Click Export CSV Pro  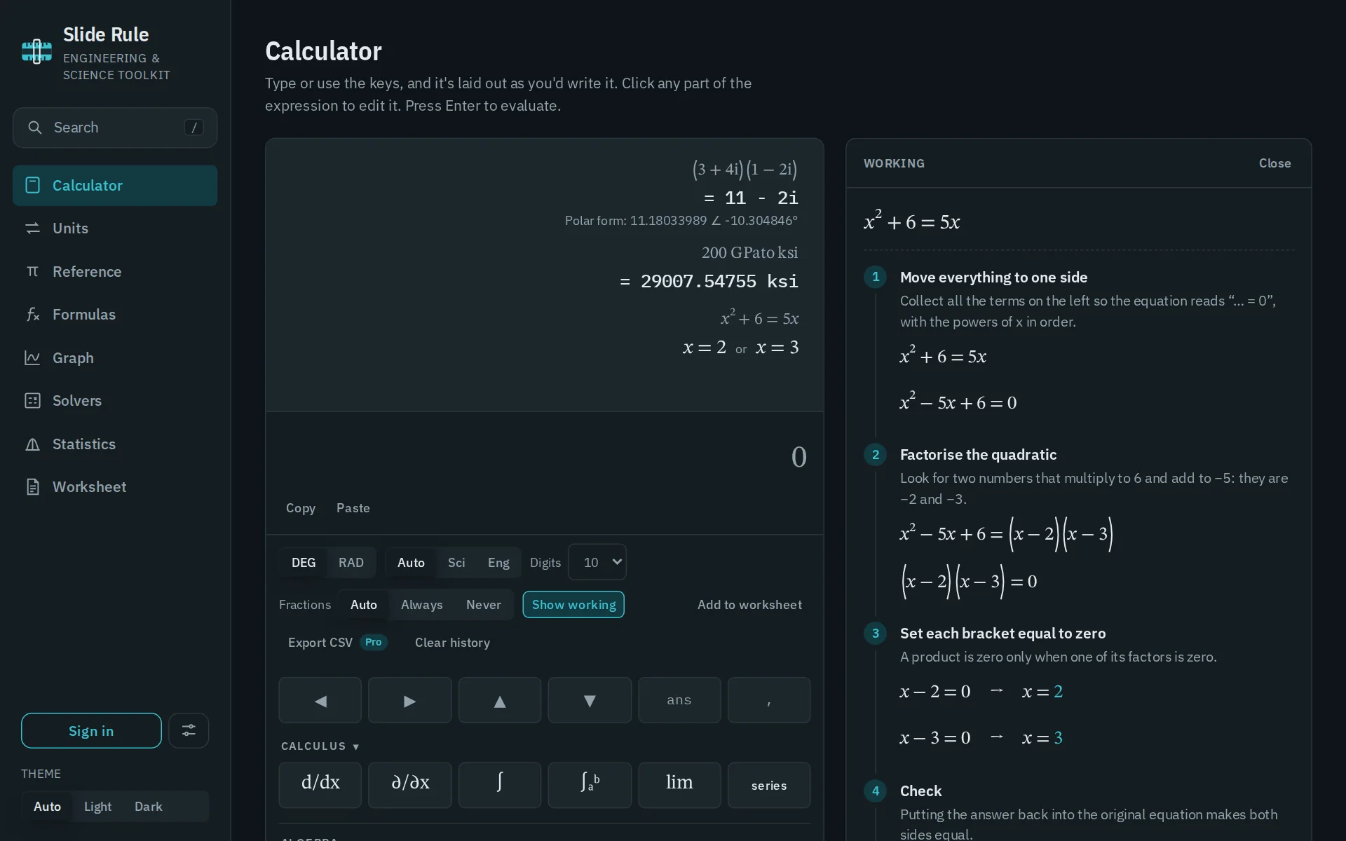337,642
